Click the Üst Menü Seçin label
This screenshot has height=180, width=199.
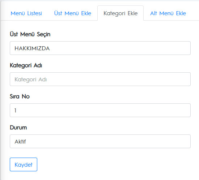pos(30,34)
